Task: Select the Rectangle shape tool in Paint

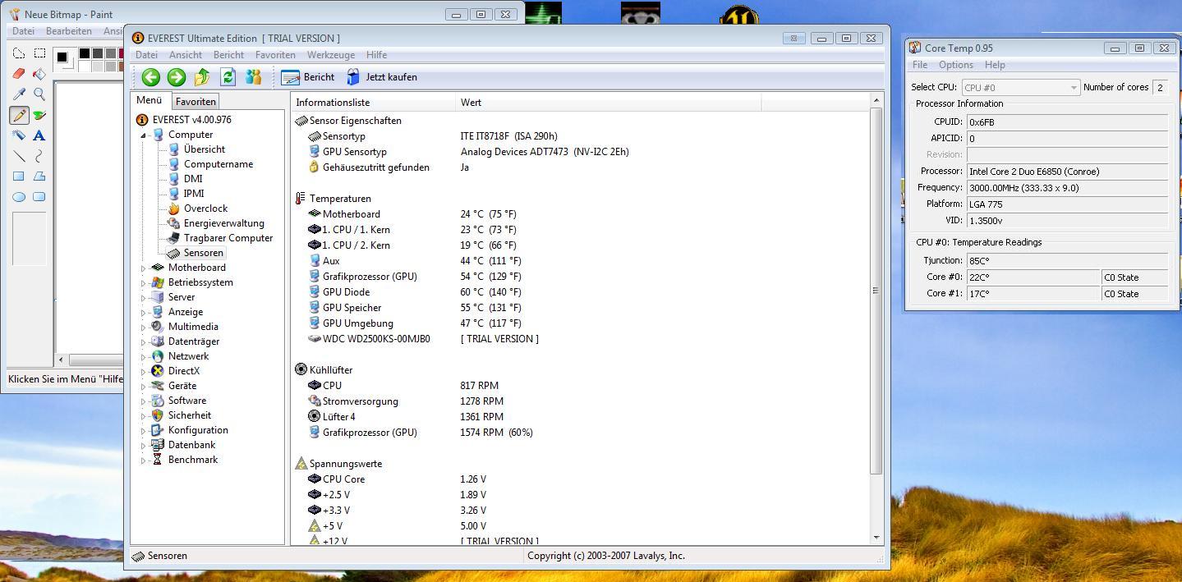Action: pos(19,176)
